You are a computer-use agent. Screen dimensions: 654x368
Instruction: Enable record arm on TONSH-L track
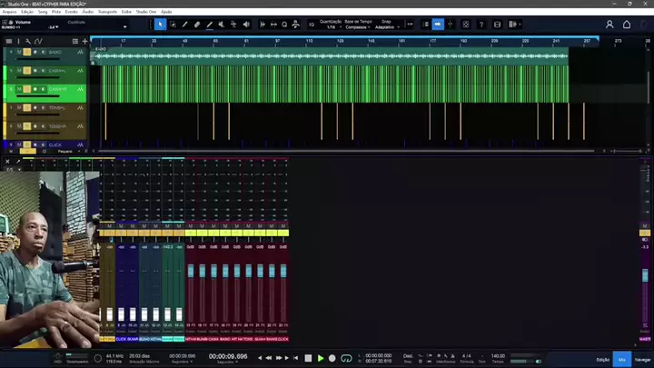pyautogui.click(x=35, y=107)
